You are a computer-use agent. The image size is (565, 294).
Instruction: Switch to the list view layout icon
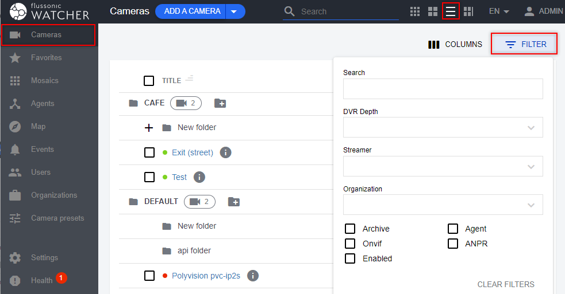click(451, 11)
